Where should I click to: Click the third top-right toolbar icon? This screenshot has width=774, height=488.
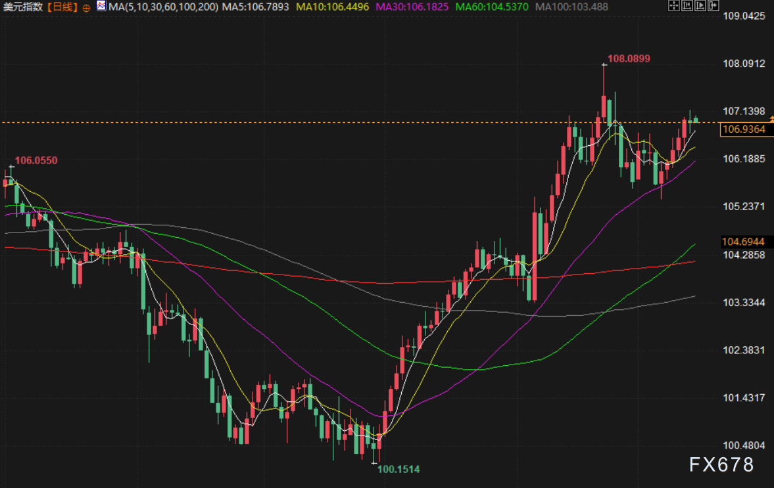click(x=700, y=7)
